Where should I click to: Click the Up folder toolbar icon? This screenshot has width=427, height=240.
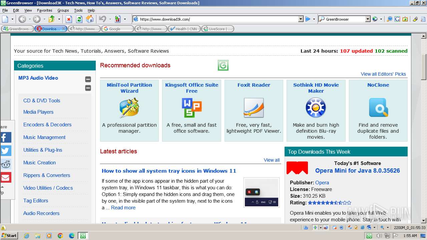tap(52, 19)
